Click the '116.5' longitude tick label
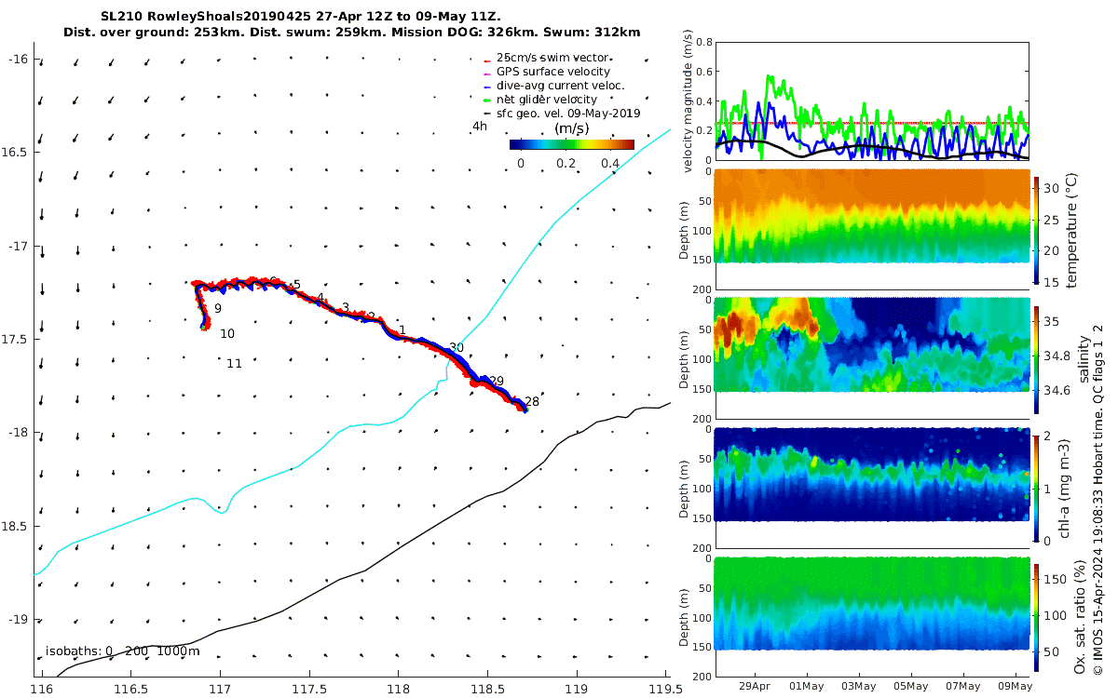The image size is (1118, 698). (131, 690)
